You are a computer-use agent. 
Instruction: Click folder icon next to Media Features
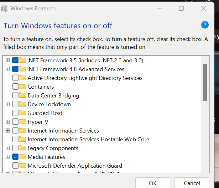pos(22,157)
